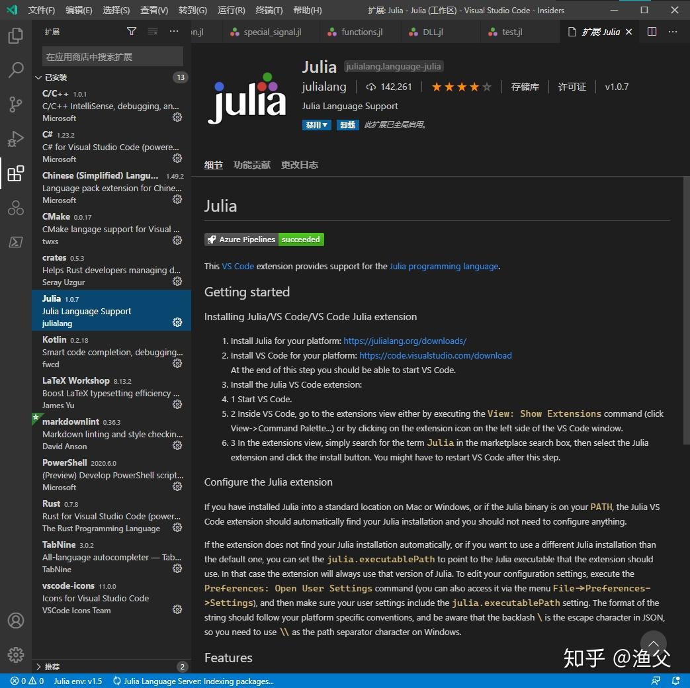The image size is (690, 688).
Task: Click the Split Editor icon at top right
Action: pyautogui.click(x=652, y=31)
